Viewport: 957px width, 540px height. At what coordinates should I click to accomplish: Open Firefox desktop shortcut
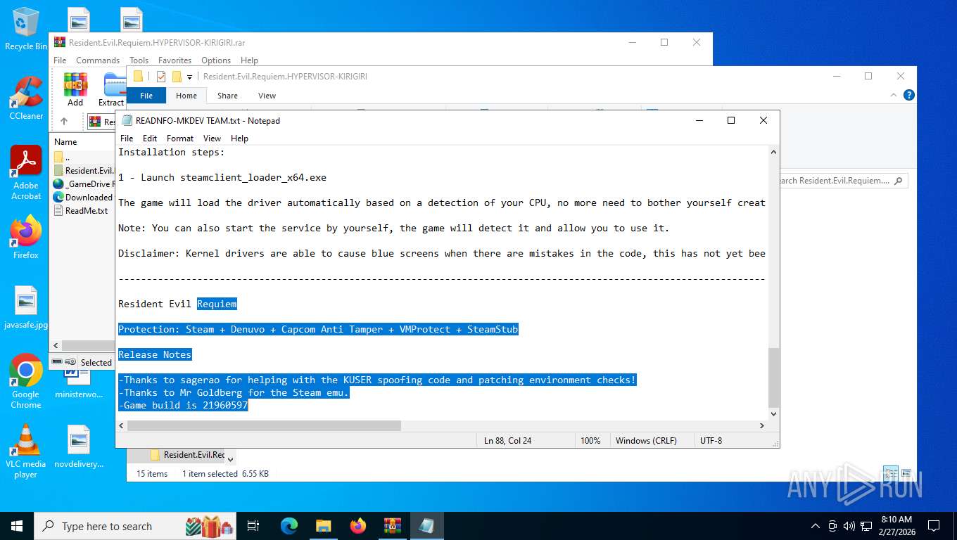[x=26, y=237]
